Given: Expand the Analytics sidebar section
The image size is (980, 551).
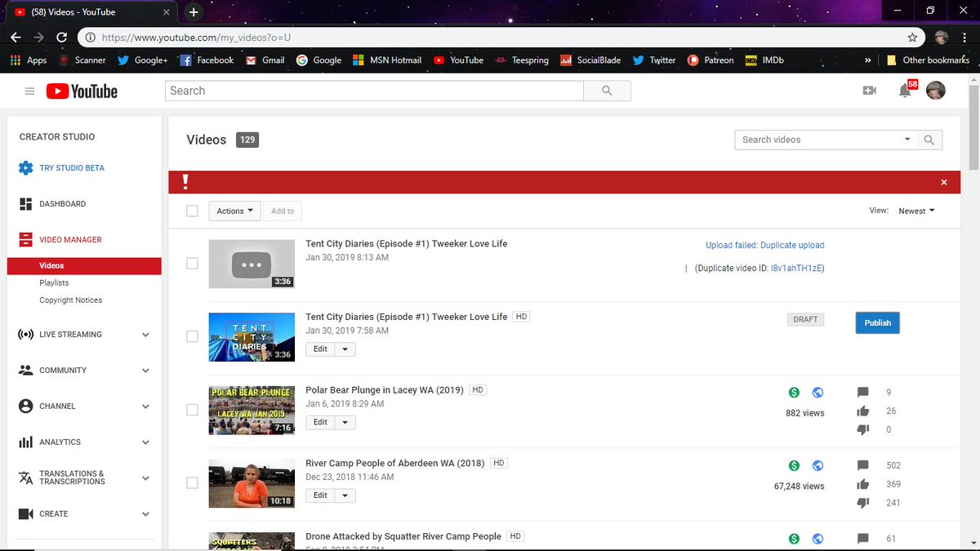Looking at the screenshot, I should 145,442.
